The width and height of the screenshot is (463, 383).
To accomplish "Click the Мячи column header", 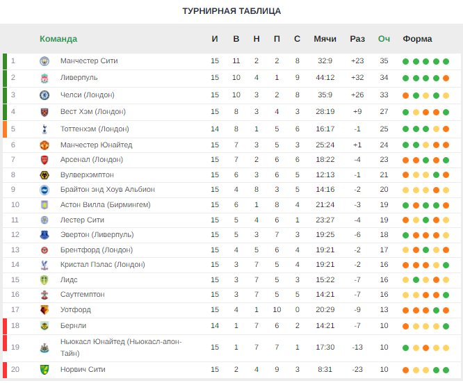I will click(325, 39).
